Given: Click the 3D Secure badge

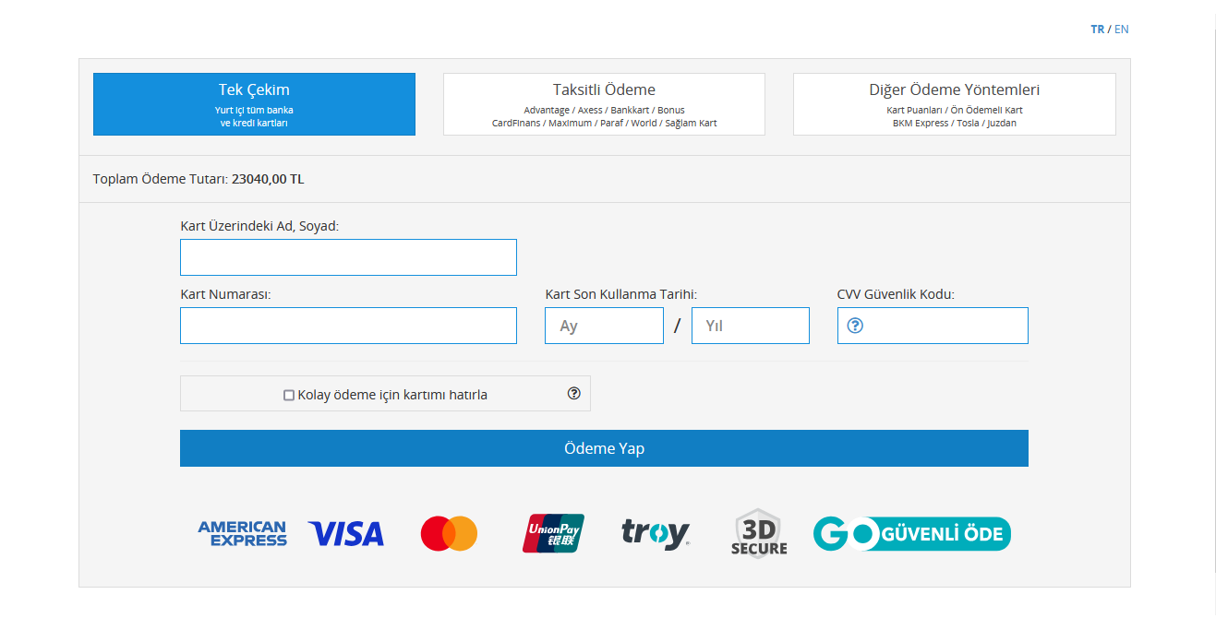Looking at the screenshot, I should click(759, 532).
